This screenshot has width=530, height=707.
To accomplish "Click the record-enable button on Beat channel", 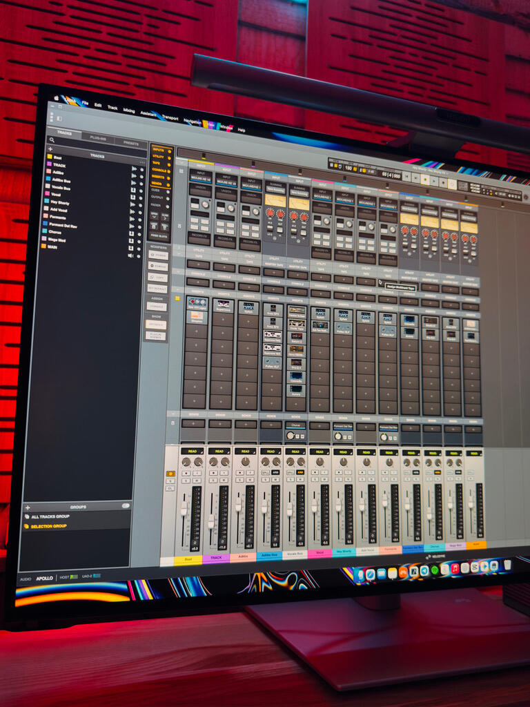I will coord(186,473).
